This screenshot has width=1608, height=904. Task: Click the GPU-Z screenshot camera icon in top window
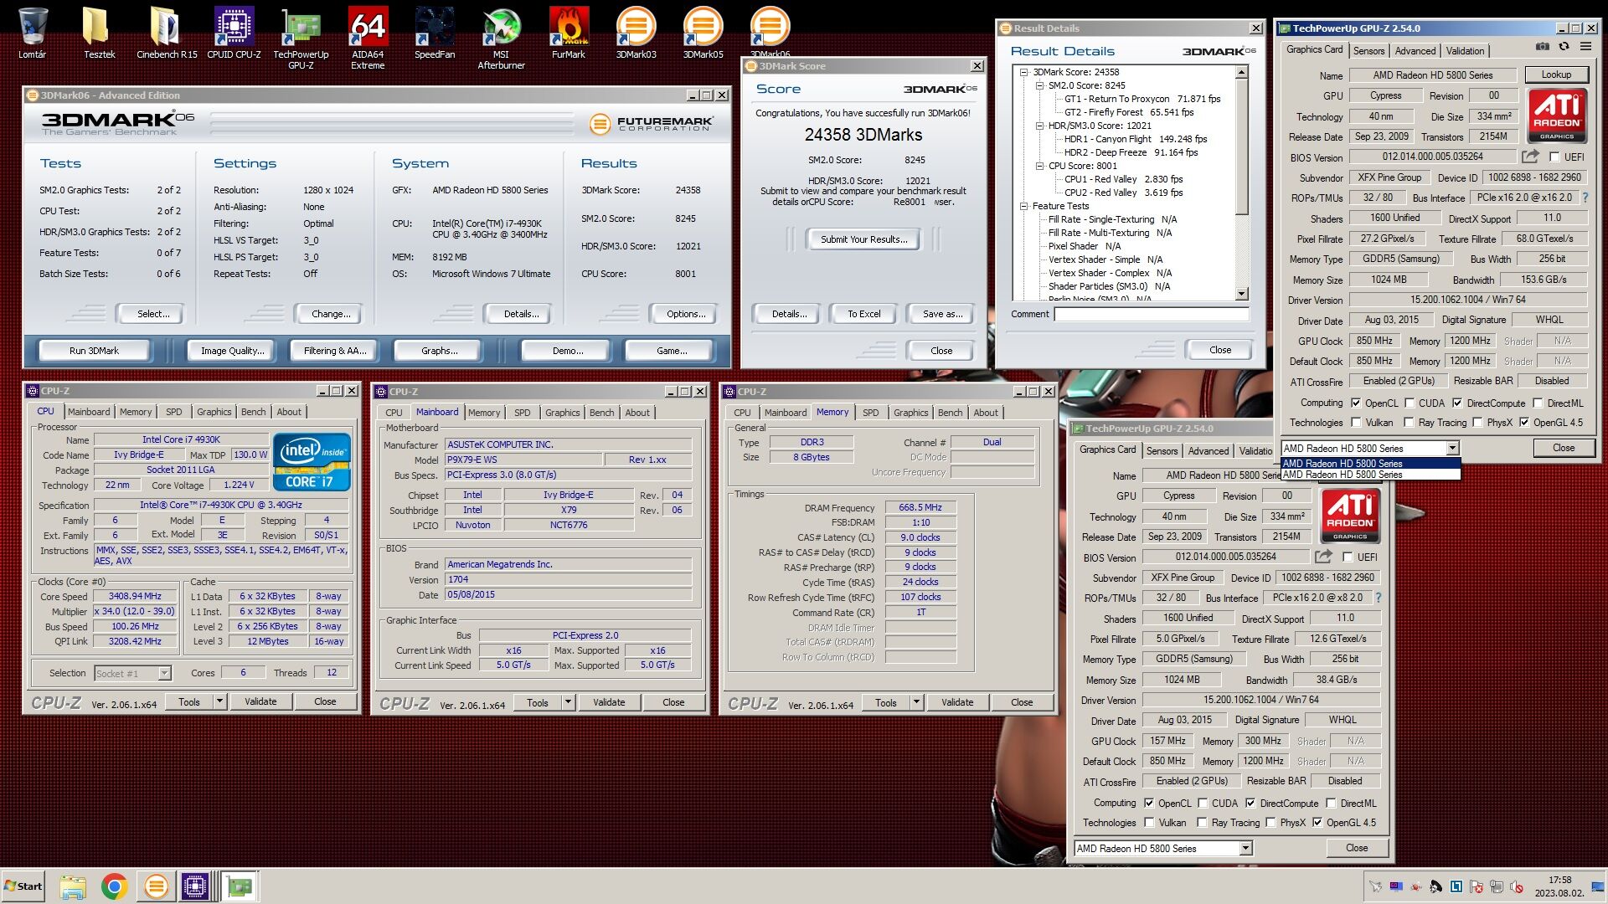[x=1542, y=47]
